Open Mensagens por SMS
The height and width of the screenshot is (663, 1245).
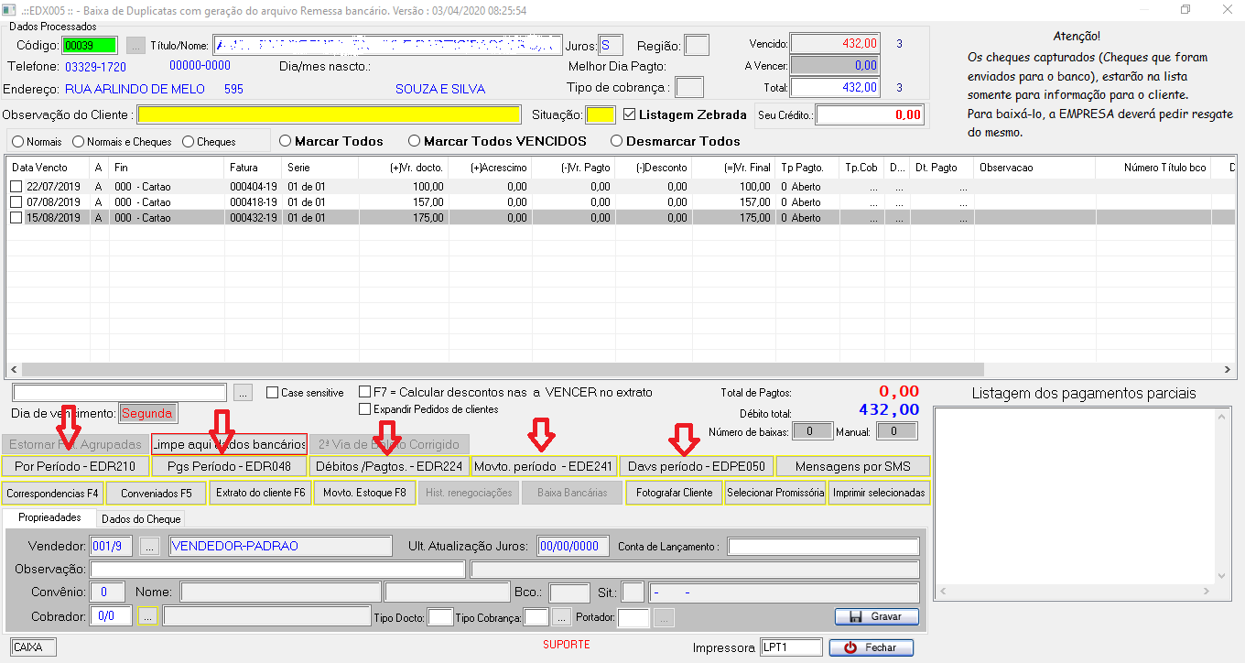tap(852, 466)
